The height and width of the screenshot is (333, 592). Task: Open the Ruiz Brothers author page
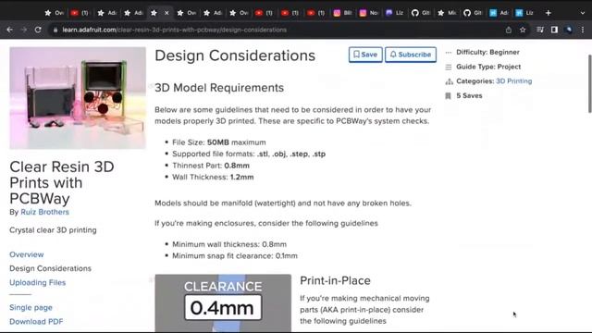(x=45, y=212)
